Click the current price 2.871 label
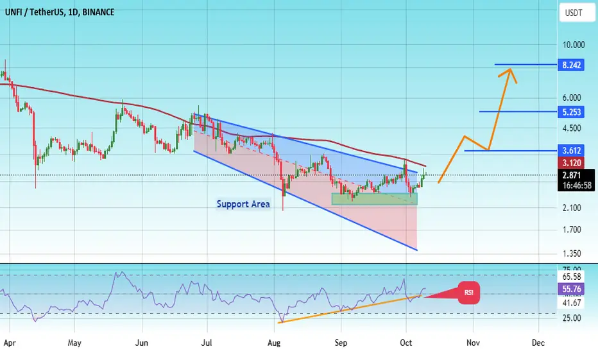 [571, 175]
